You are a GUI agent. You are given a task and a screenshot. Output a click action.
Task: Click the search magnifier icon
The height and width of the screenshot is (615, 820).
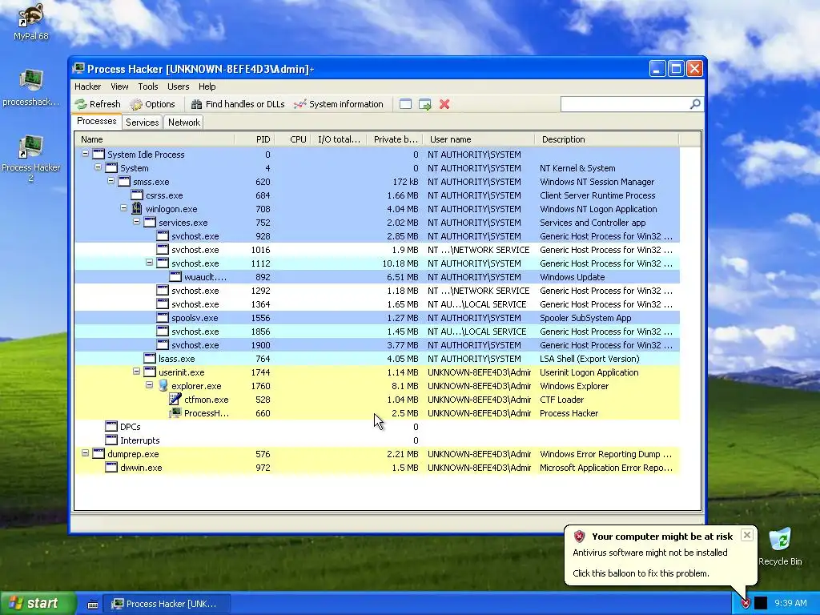[x=695, y=104]
